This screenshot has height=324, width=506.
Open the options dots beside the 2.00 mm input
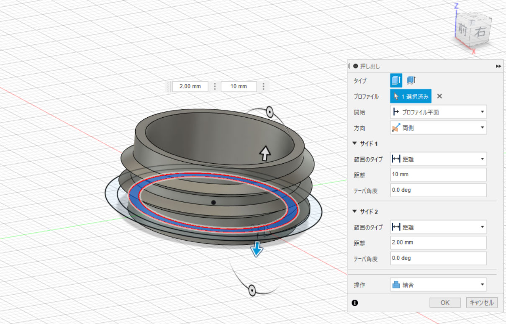pos(215,86)
